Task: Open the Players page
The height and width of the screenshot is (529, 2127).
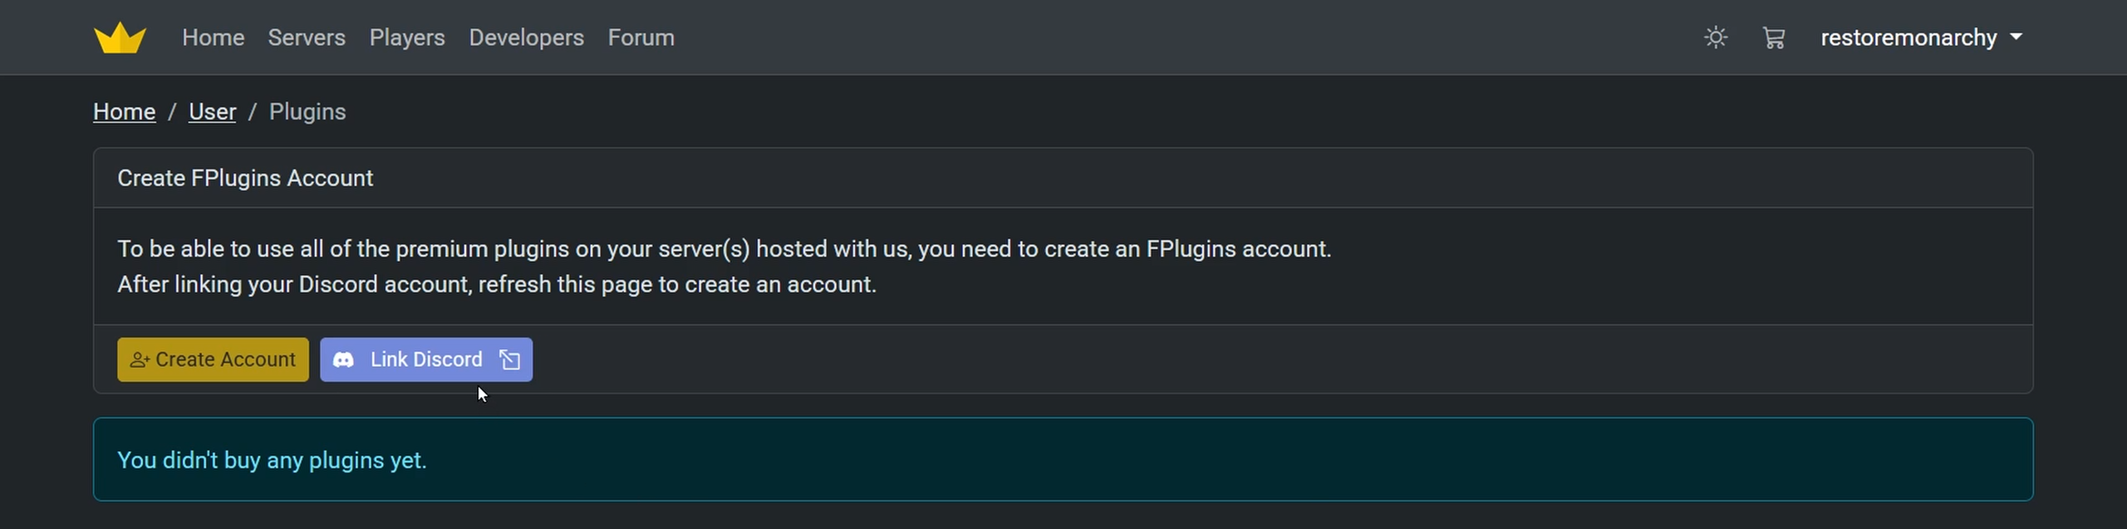Action: (407, 37)
